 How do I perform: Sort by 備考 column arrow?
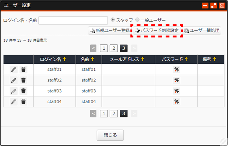215,59
